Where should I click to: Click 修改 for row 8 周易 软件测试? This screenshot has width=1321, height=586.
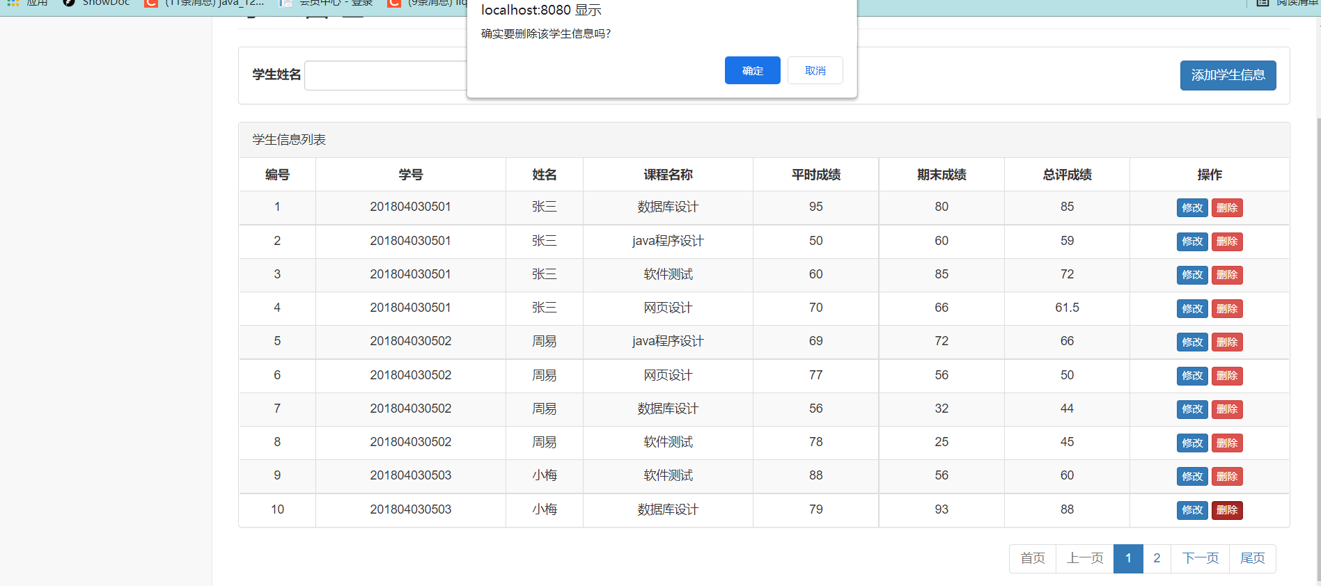pos(1192,443)
